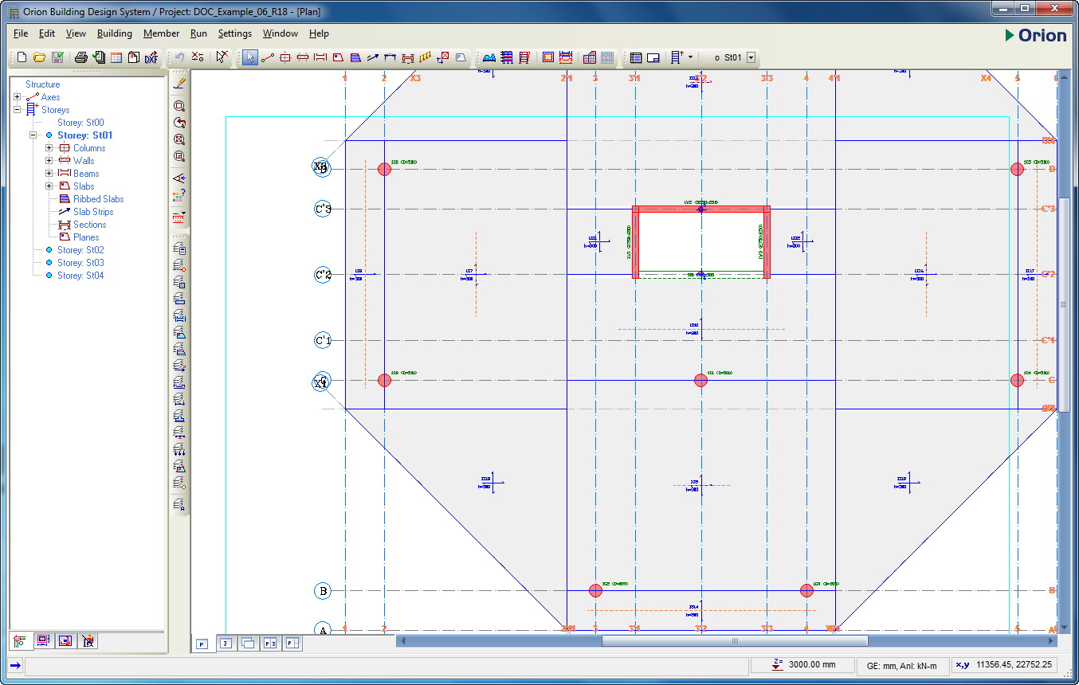
Task: Switch to the 3 (3D) view tab
Action: [226, 644]
